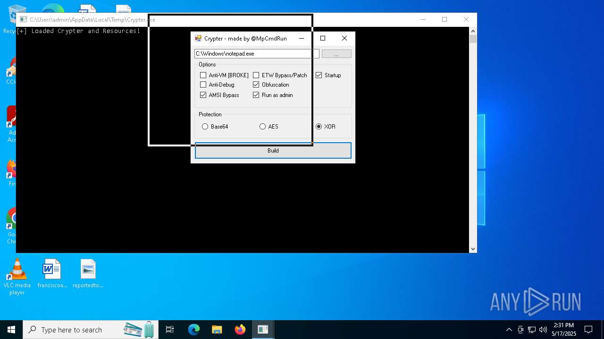Close the Crypter dialog window
Viewport: 604px width, 339px height.
point(344,39)
